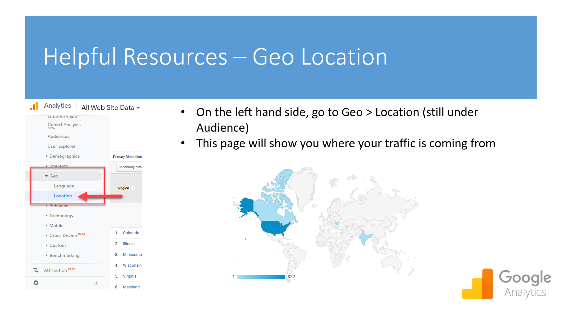Select the Audiences report
The height and width of the screenshot is (315, 561).
(58, 136)
